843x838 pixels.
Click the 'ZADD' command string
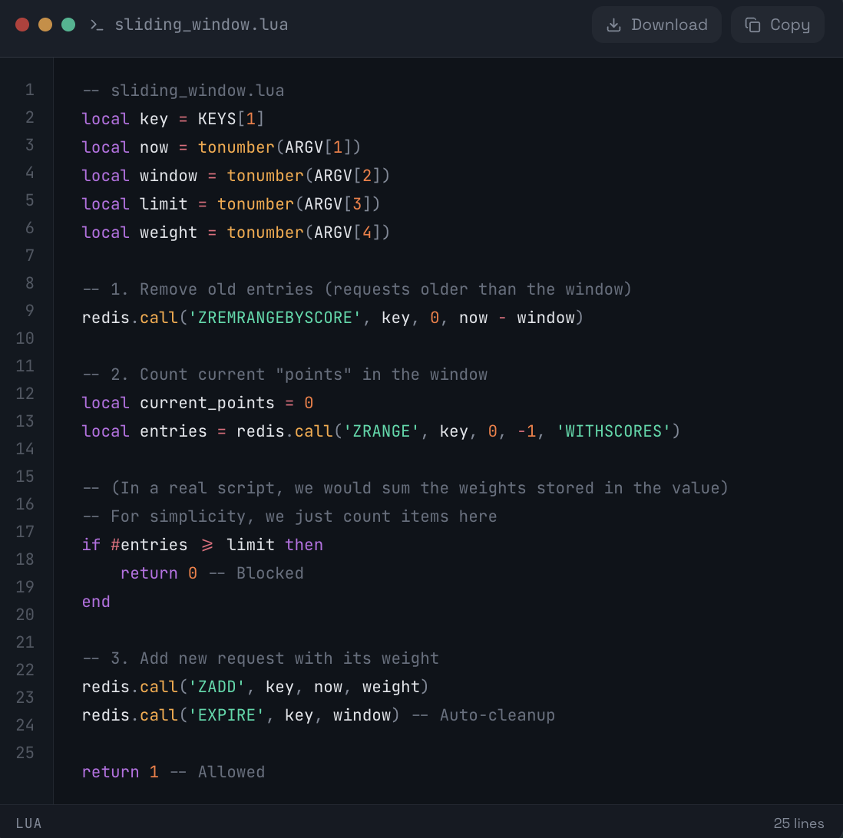click(217, 687)
